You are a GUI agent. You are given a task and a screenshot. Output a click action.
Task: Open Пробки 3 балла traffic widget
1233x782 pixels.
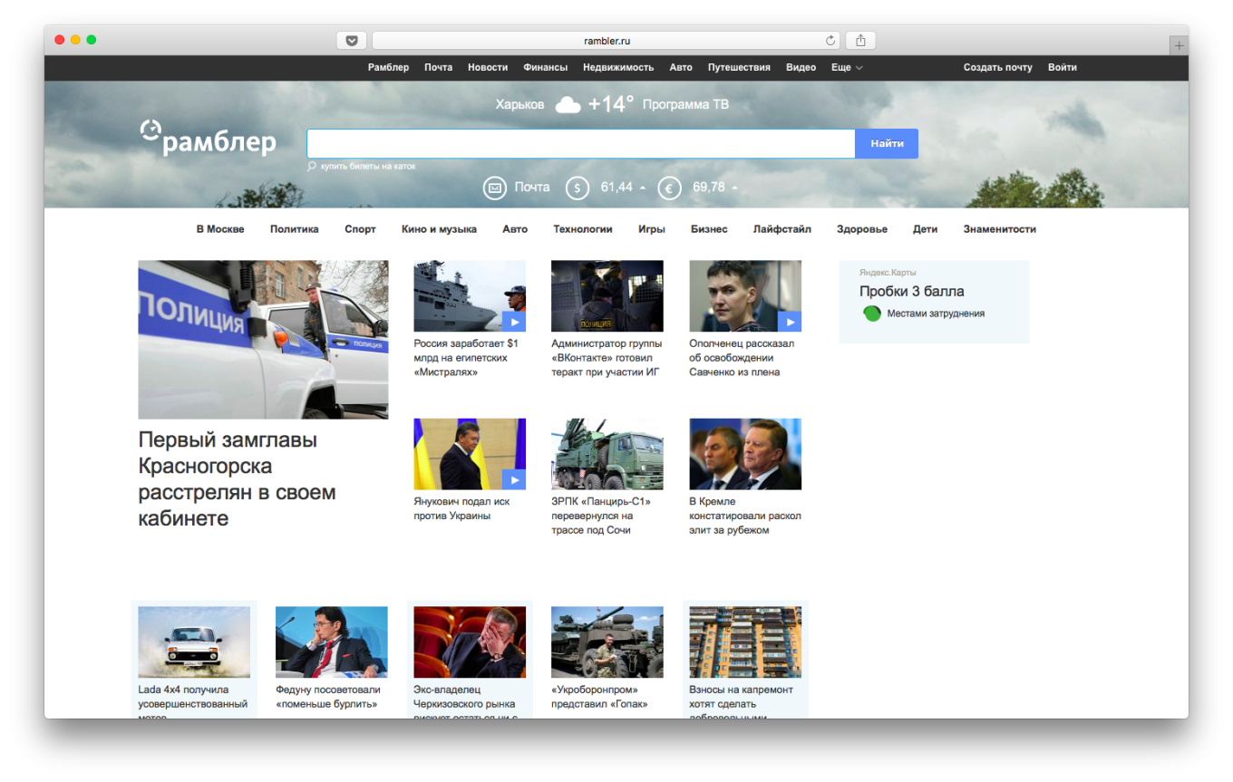(912, 292)
